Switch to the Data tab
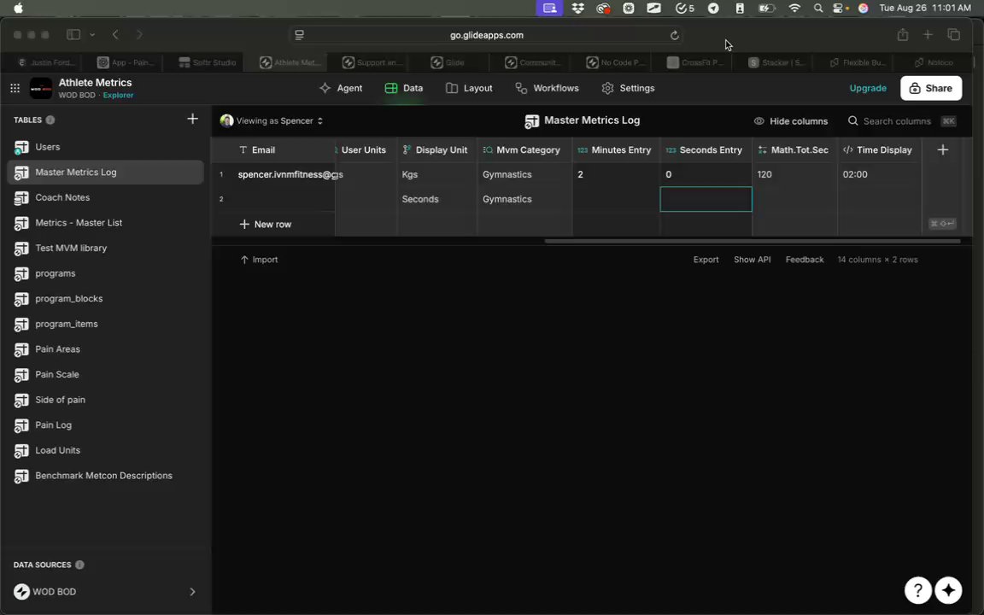Image resolution: width=984 pixels, height=615 pixels. tap(404, 89)
